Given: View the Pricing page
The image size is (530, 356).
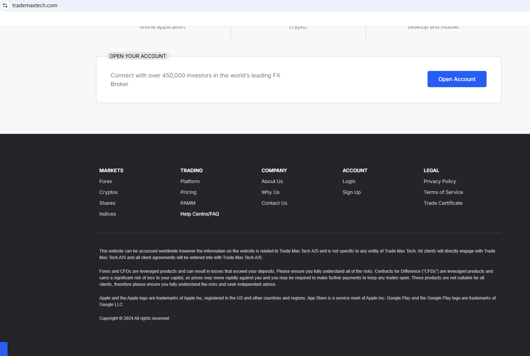Looking at the screenshot, I should pyautogui.click(x=188, y=192).
